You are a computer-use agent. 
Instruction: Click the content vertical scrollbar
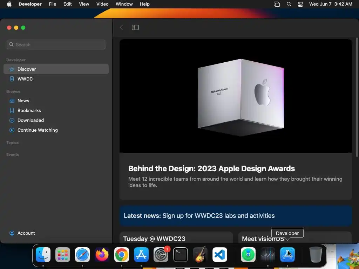(357, 97)
